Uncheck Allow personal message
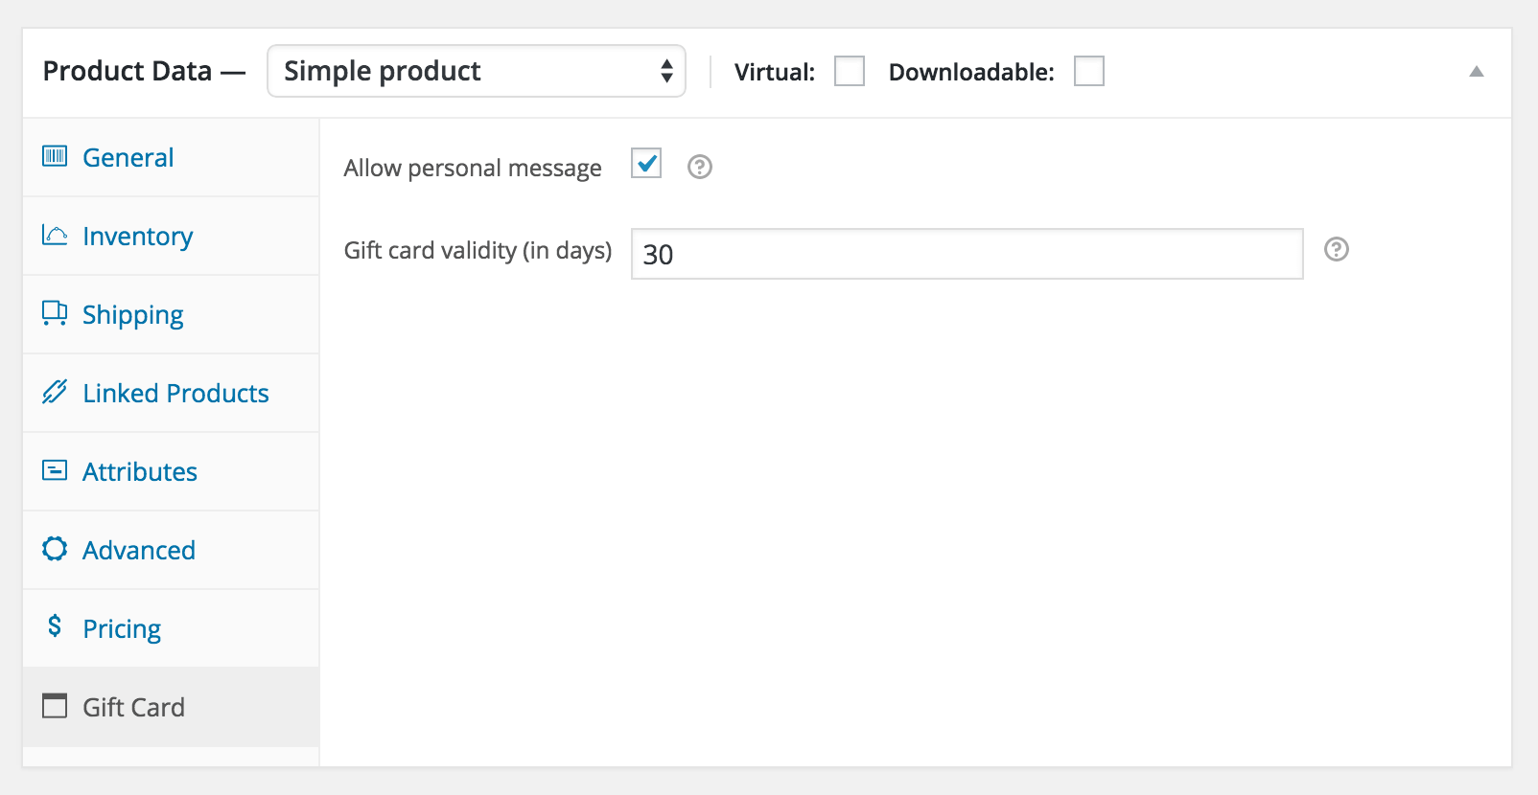 (646, 164)
